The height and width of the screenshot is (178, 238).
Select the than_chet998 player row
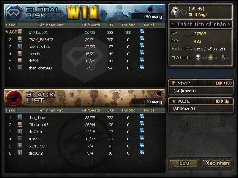point(85,68)
